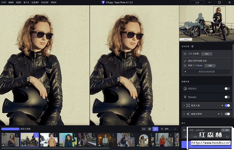Click the 裁剪 crop button

point(226,130)
